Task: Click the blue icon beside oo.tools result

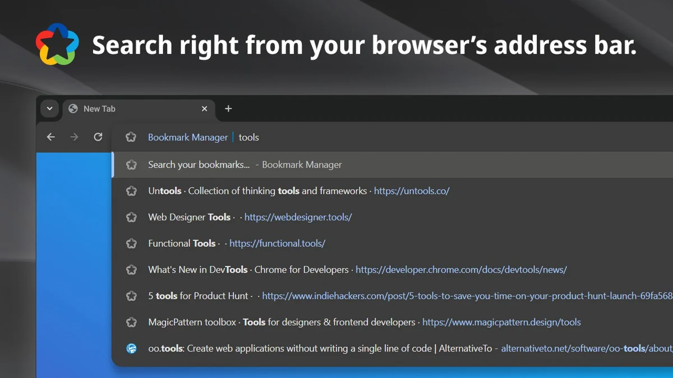Action: point(131,348)
